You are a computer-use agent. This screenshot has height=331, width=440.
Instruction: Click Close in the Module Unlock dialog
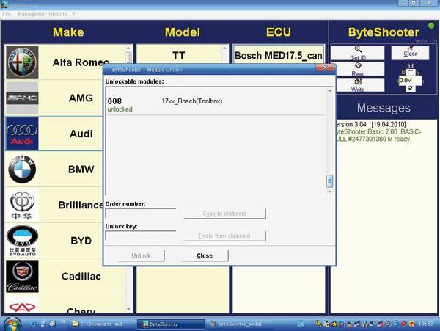point(205,255)
